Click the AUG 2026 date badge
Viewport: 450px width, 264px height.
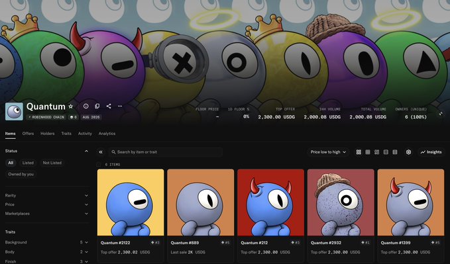91,117
